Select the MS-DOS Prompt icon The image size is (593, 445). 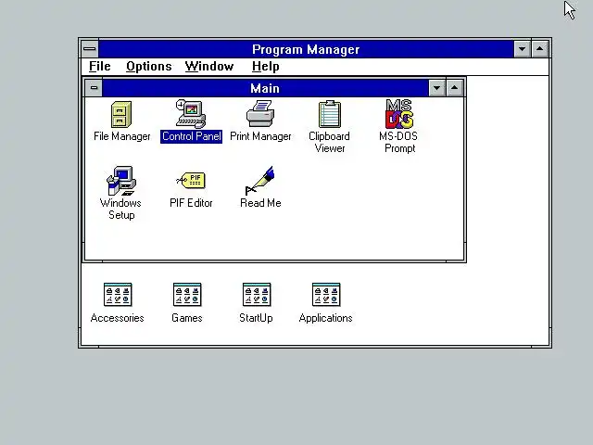coord(399,114)
